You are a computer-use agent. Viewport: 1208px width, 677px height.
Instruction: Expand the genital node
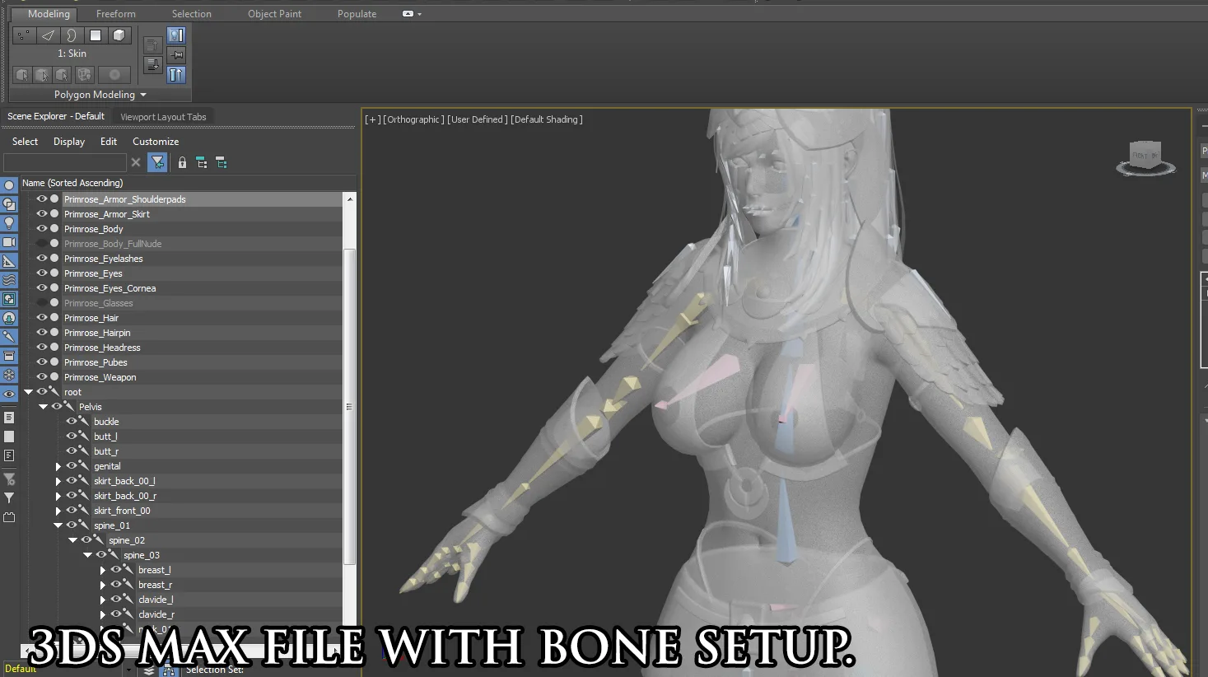(x=58, y=466)
